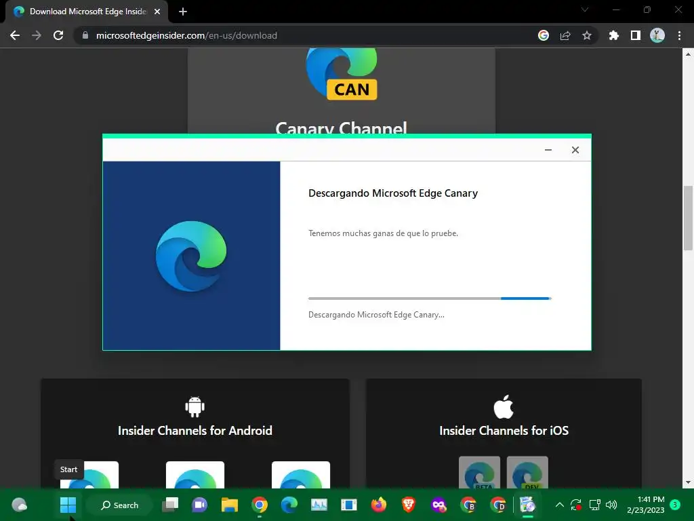
Task: Share this page using the share icon
Action: (x=565, y=35)
